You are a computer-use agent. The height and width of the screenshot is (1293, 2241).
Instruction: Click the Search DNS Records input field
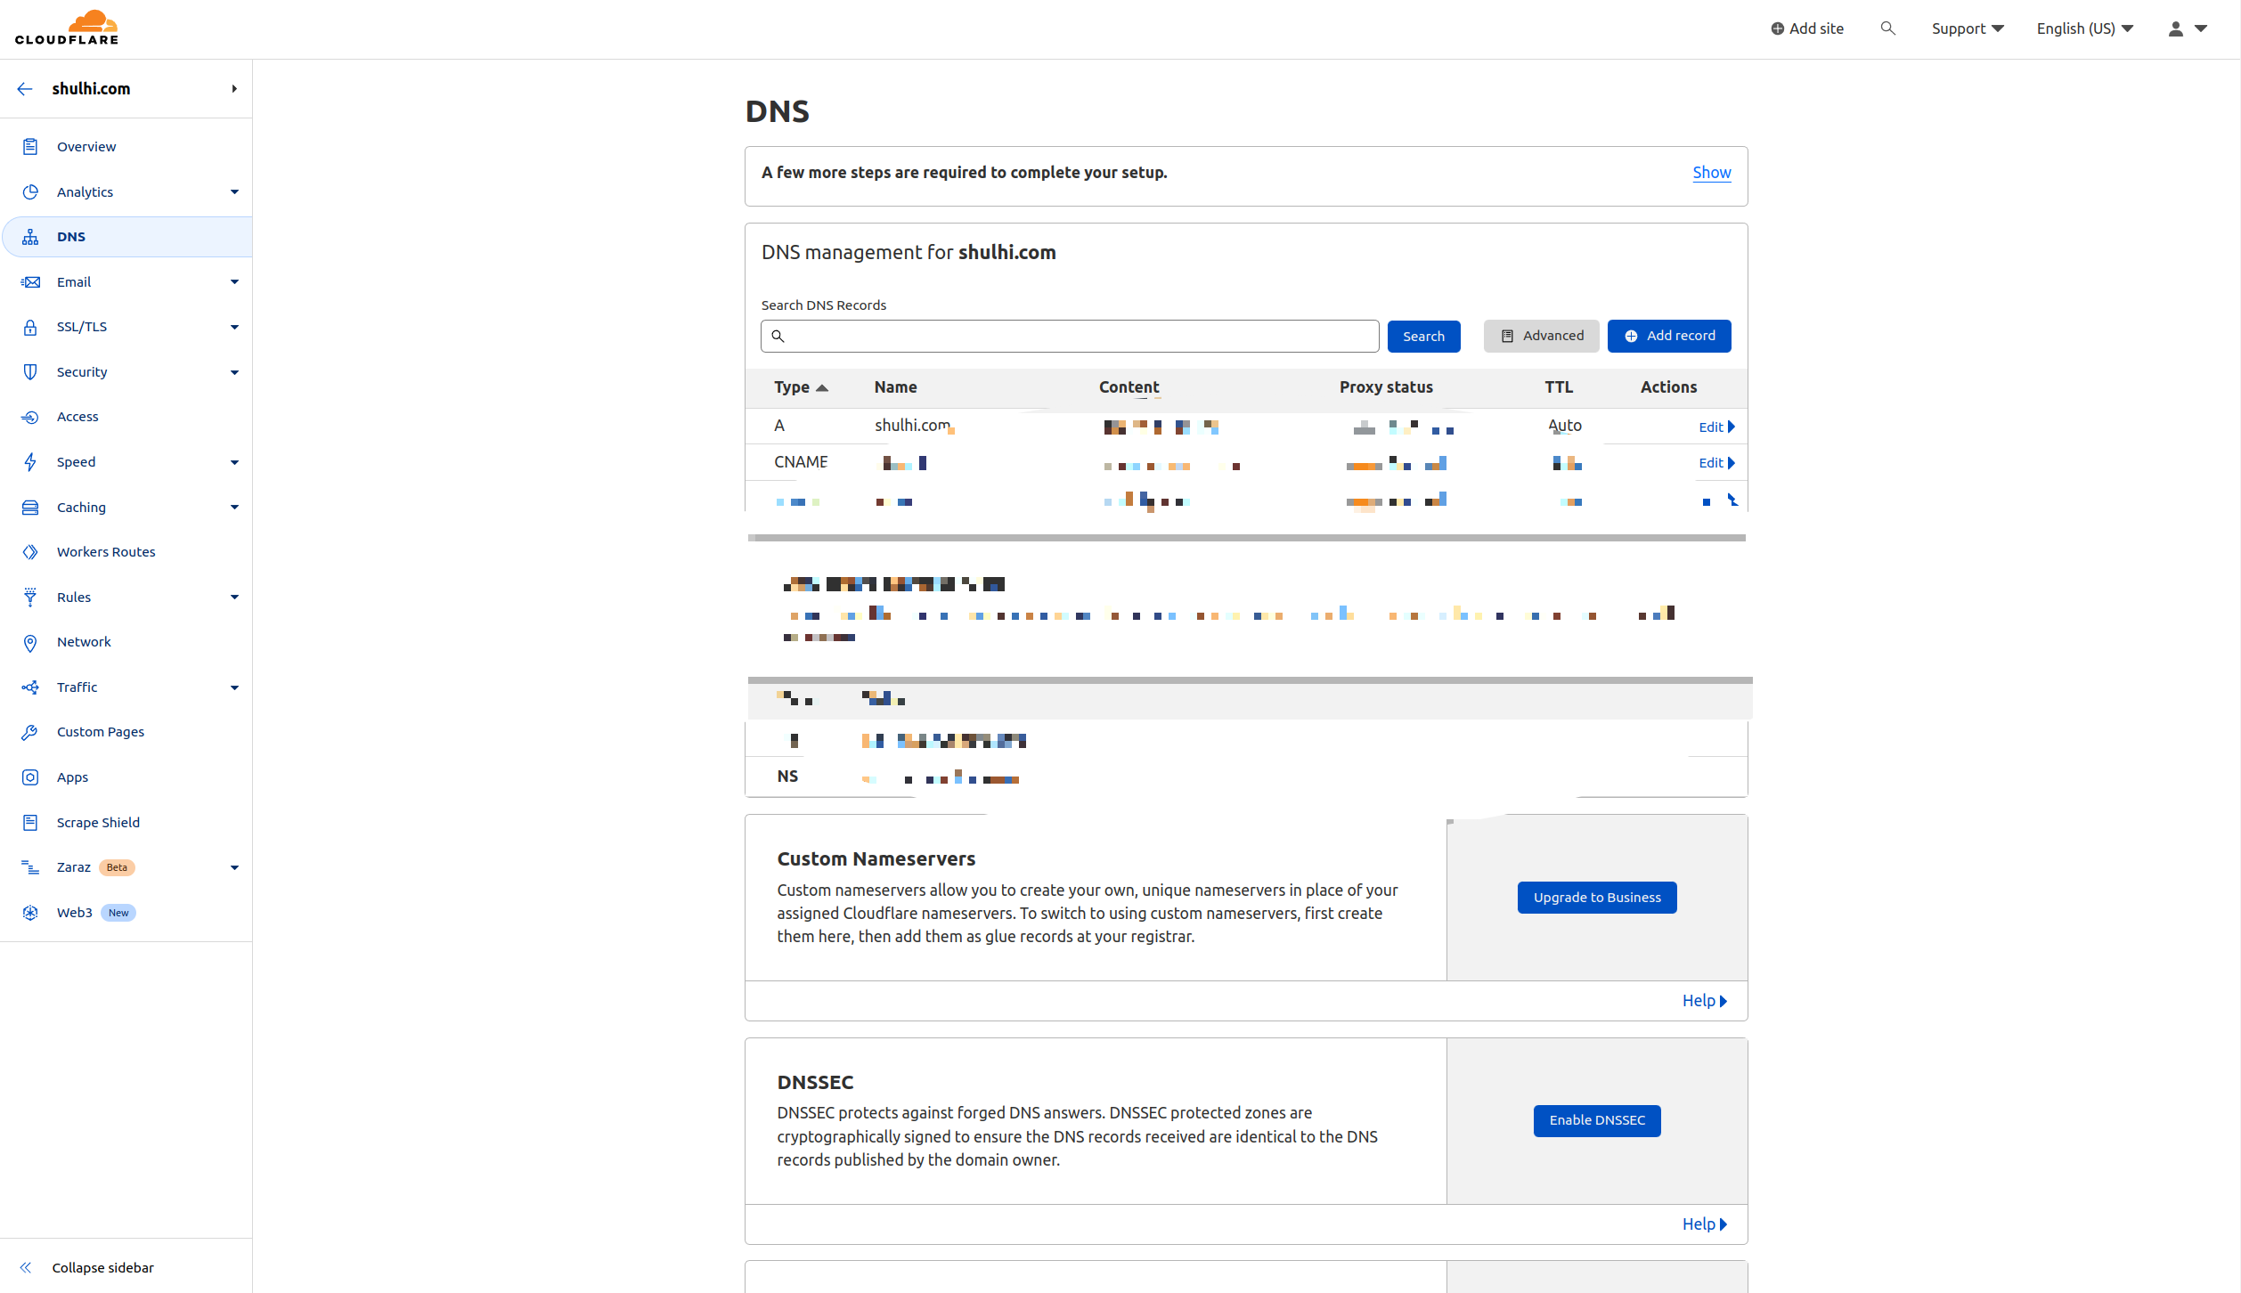pos(1078,337)
